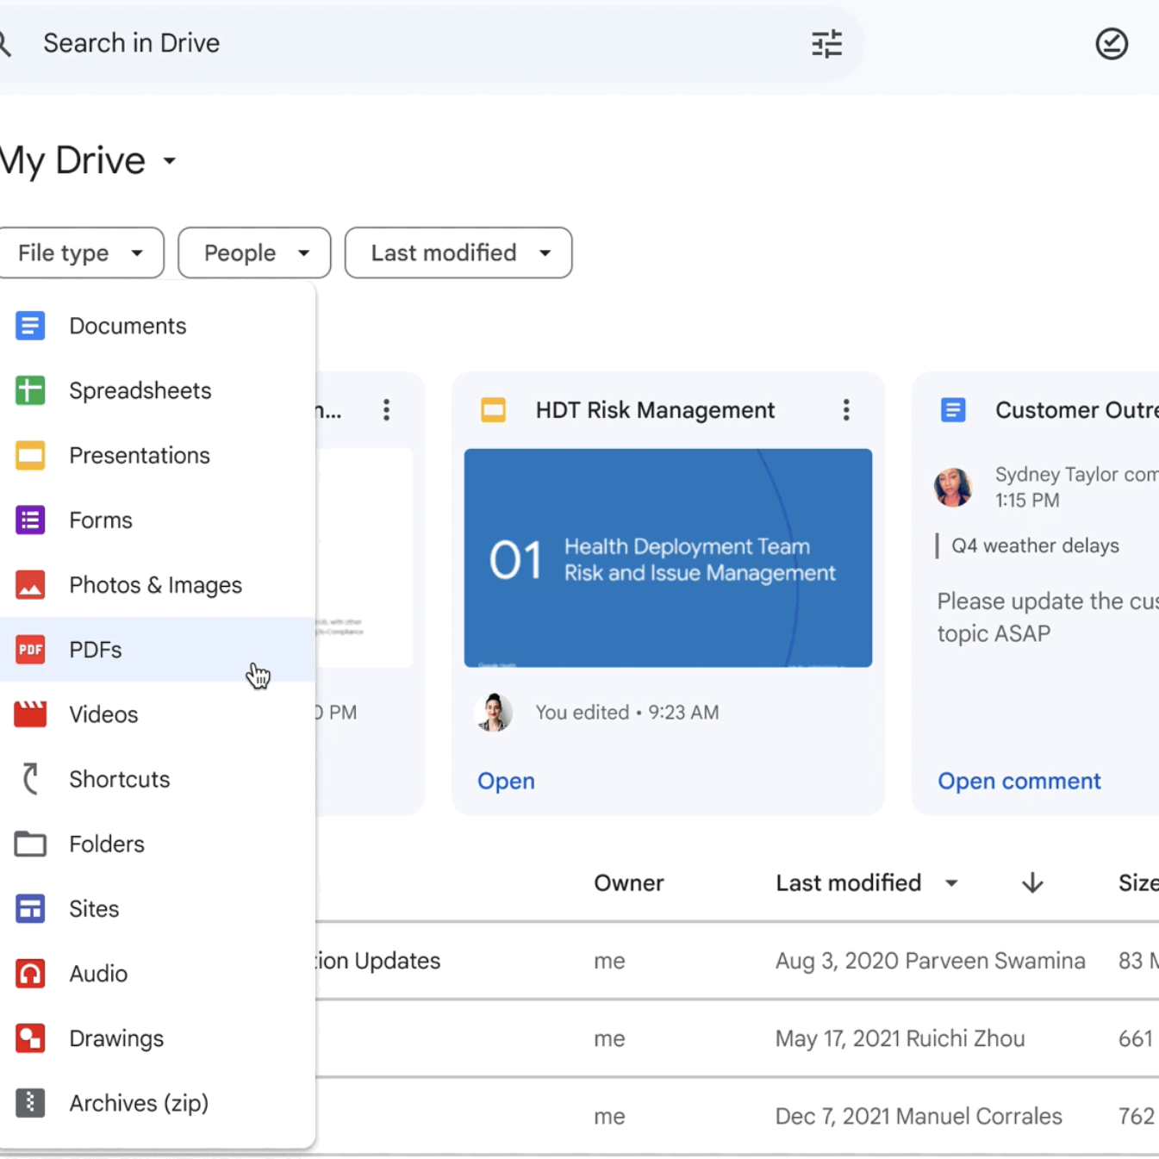Click the purple Forms icon
This screenshot has height=1159, width=1159.
30,520
